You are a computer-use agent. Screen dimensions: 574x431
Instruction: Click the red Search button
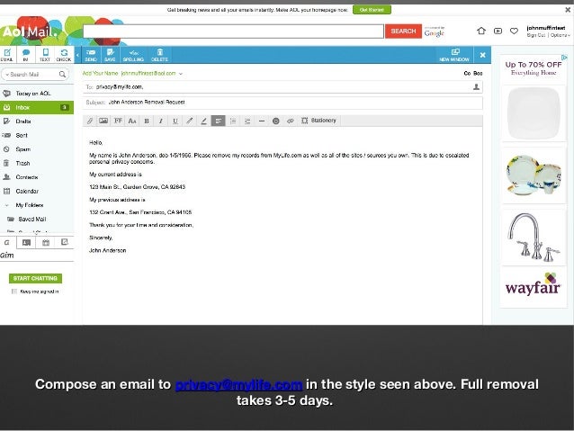tap(403, 31)
